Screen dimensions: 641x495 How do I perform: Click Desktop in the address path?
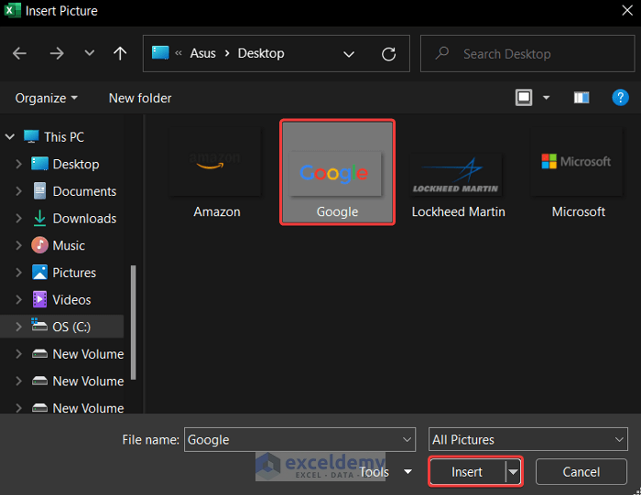(x=261, y=53)
